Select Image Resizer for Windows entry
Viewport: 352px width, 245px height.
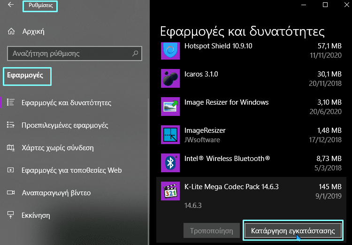click(x=226, y=102)
